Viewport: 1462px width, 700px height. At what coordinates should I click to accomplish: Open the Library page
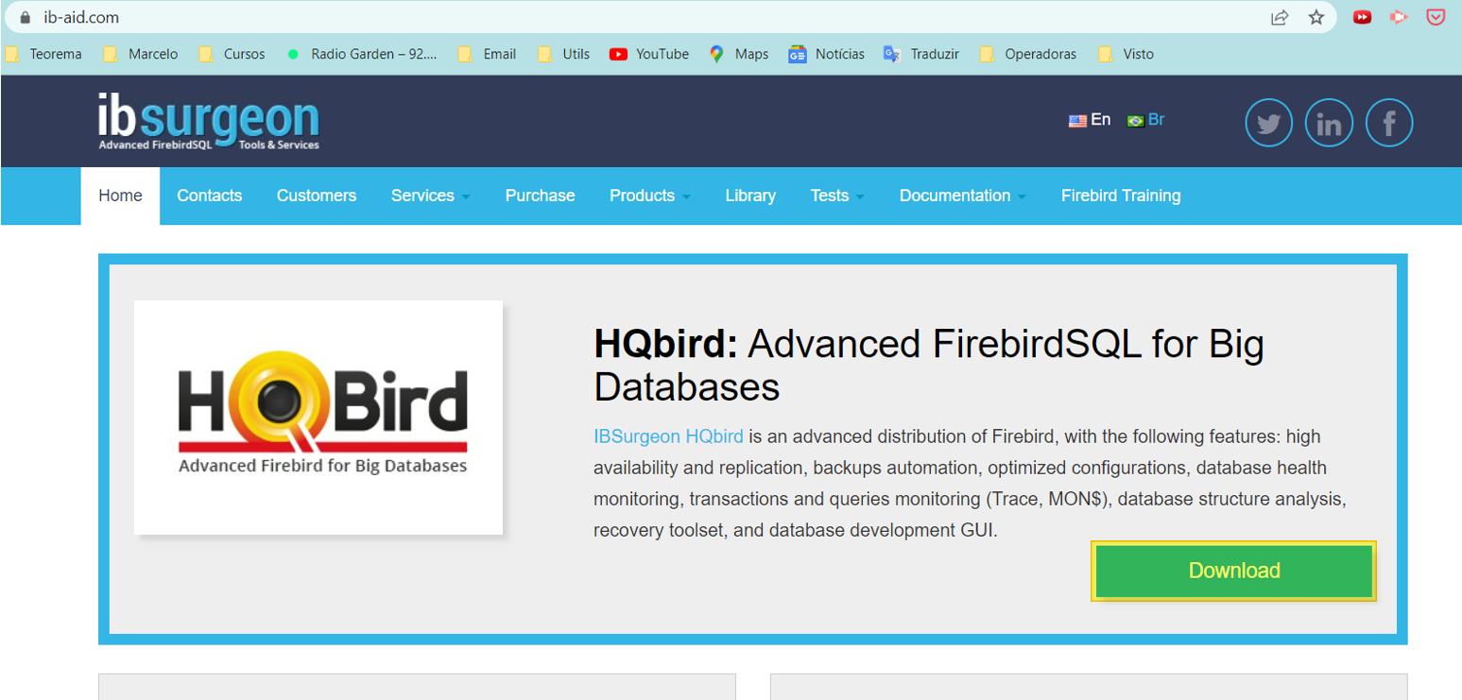750,196
